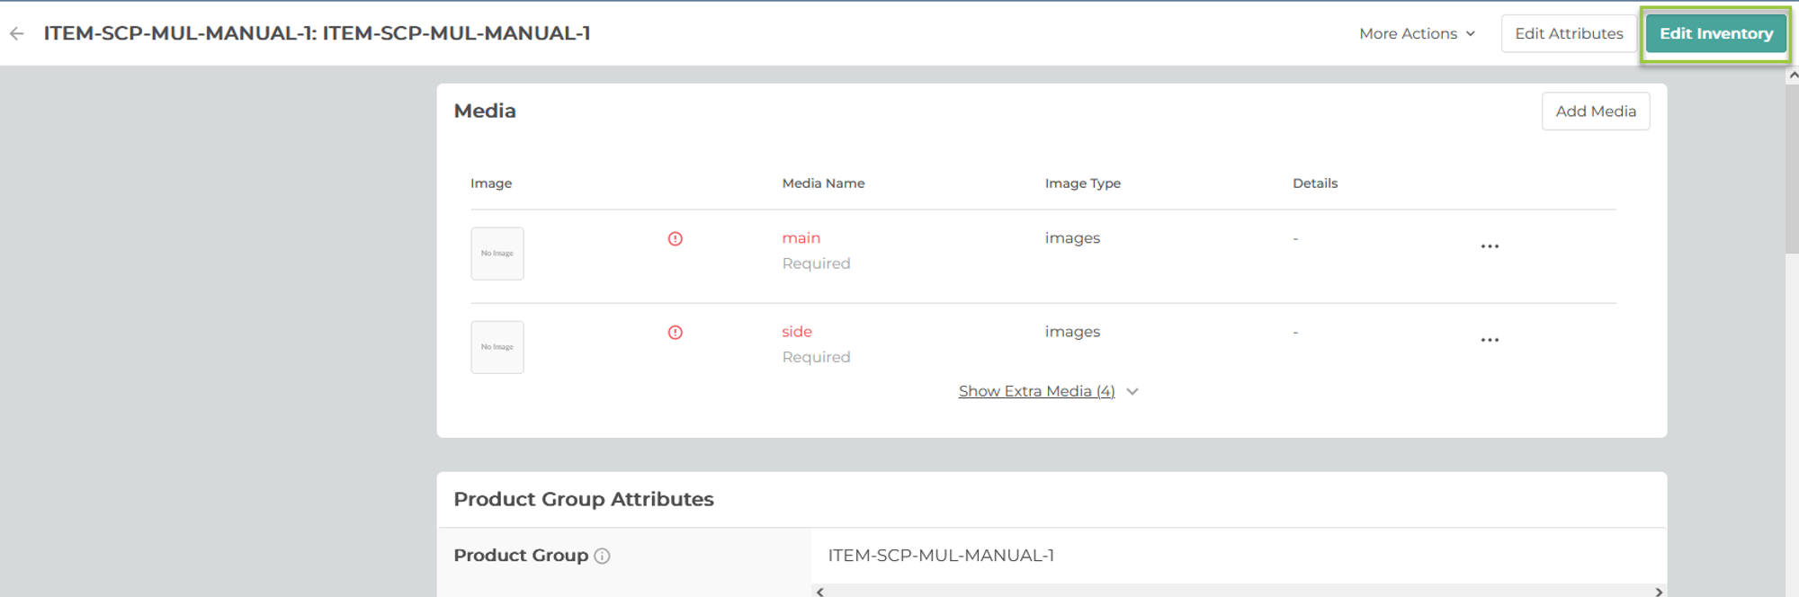Click the back arrow icon
The image size is (1799, 597).
[17, 33]
